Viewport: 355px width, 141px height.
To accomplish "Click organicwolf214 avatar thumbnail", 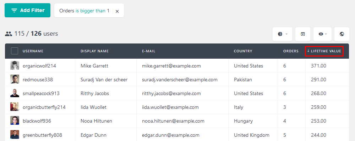I will [15, 65].
